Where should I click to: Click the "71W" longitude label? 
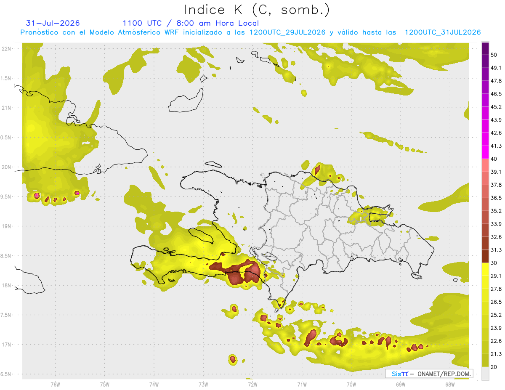click(x=302, y=384)
